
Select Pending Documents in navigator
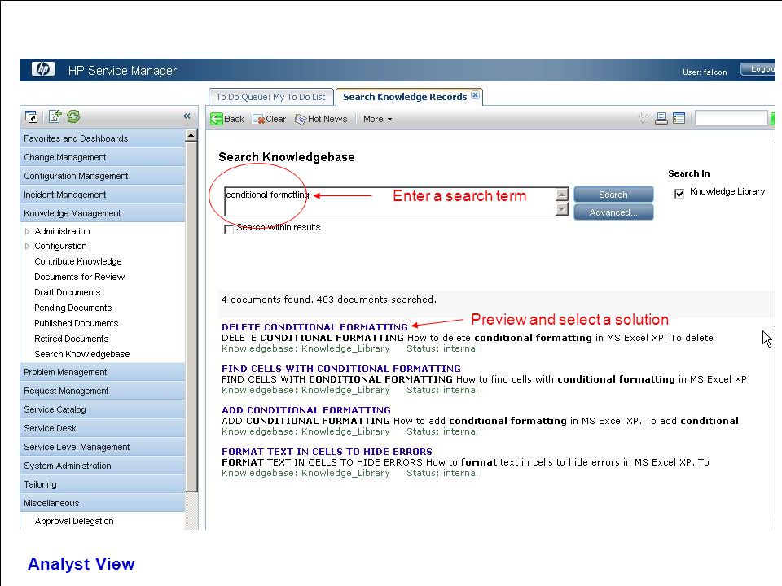pos(72,308)
